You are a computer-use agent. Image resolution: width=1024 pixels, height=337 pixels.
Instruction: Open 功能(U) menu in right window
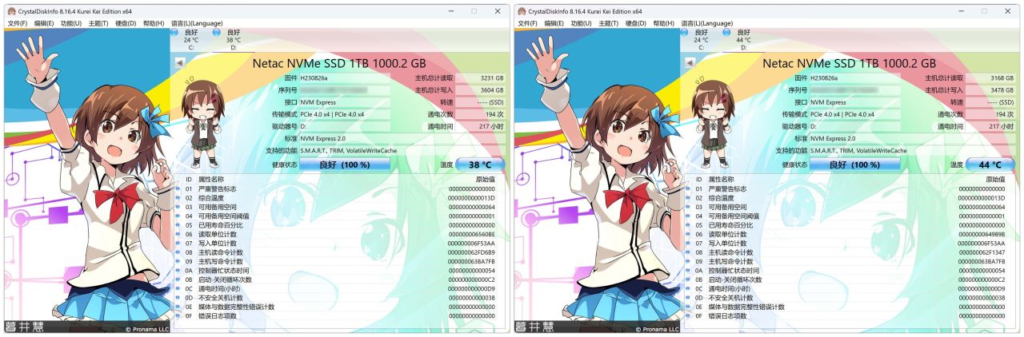tap(582, 24)
